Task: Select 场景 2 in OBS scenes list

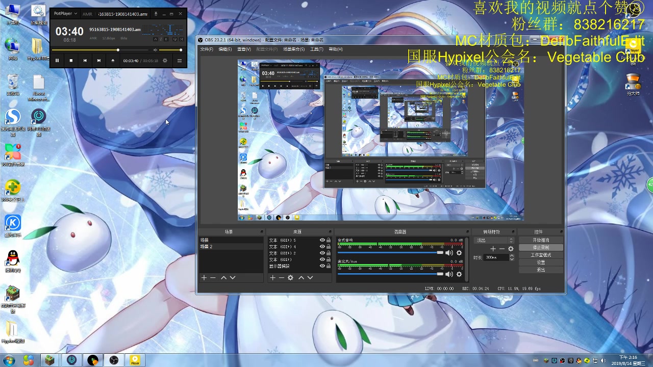Action: pos(231,247)
